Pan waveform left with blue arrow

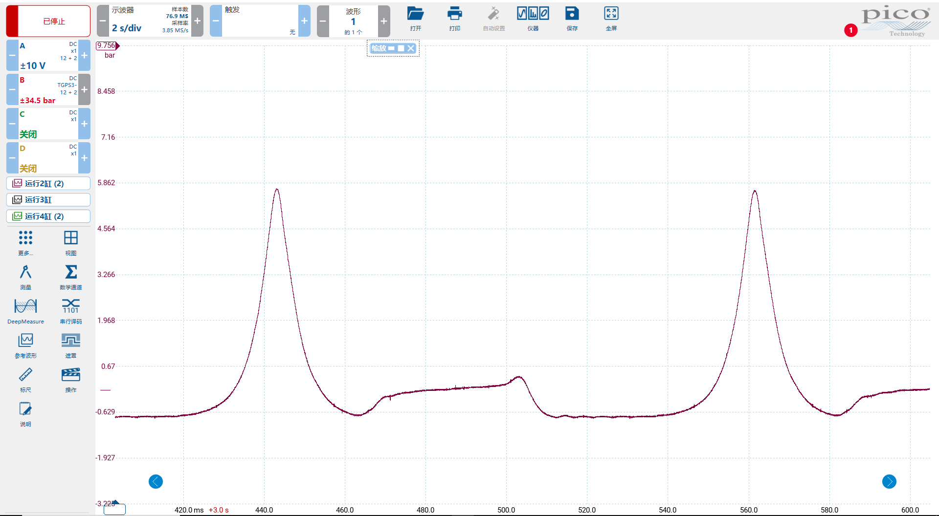pos(156,482)
